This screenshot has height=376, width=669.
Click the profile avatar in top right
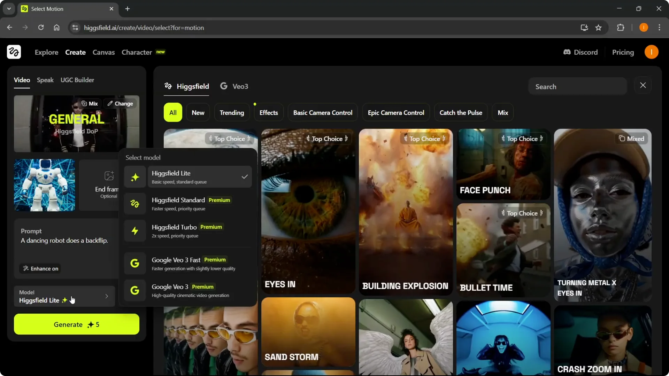tap(652, 52)
